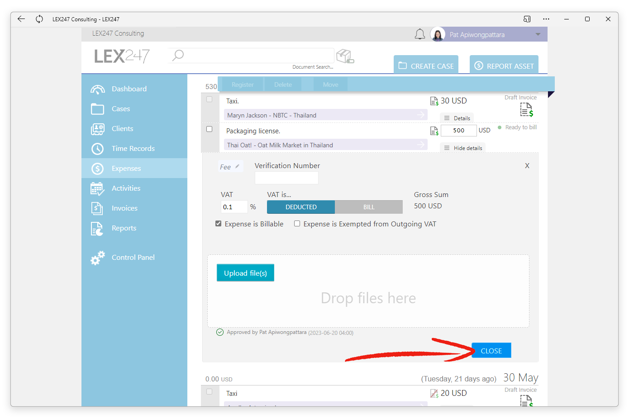Select the Taxi 30 USD expense checkbox
This screenshot has height=418, width=629.
(x=209, y=99)
